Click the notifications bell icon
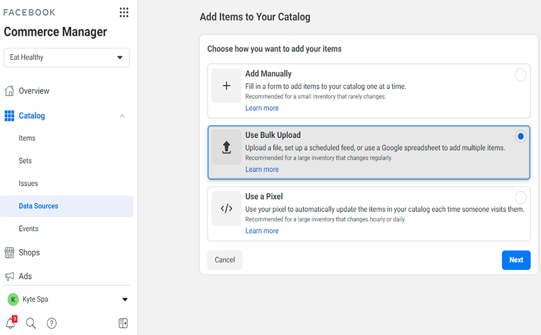The width and height of the screenshot is (541, 335). click(x=11, y=323)
